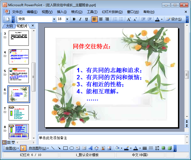This screenshot has width=191, height=160.
Task: Click animation star icon beside slide 6
Action: pyautogui.click(x=5, y=93)
